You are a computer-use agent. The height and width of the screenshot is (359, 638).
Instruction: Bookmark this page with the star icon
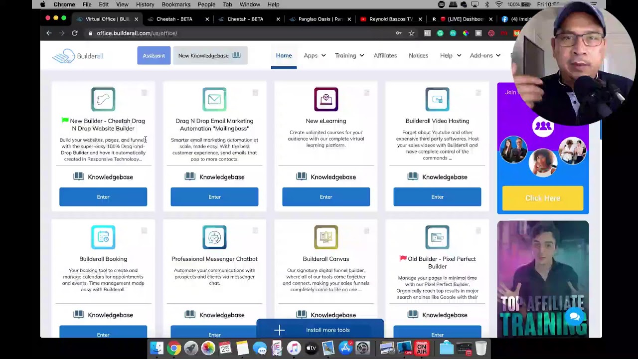coord(411,33)
